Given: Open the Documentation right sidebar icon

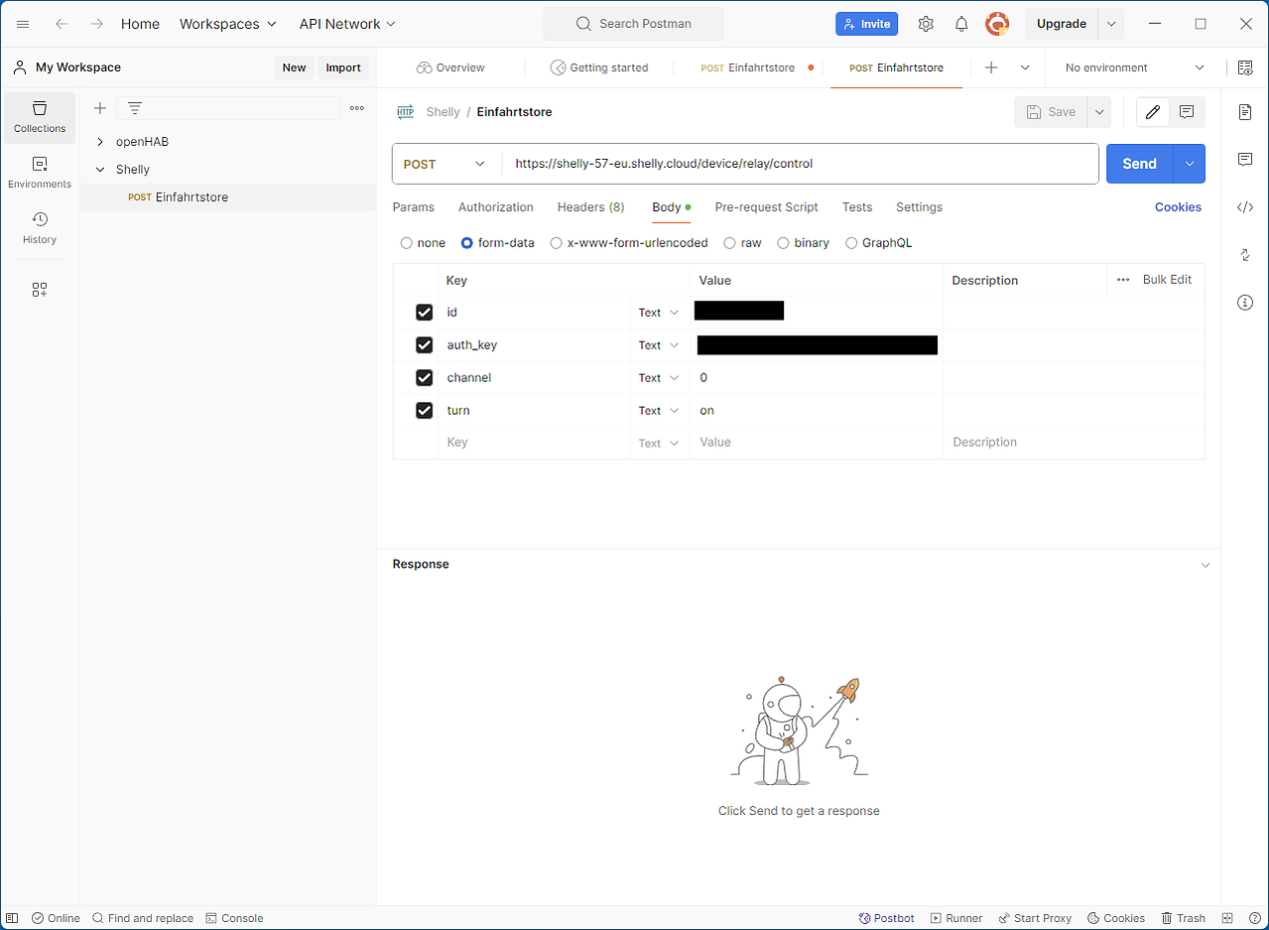Looking at the screenshot, I should click(x=1245, y=112).
